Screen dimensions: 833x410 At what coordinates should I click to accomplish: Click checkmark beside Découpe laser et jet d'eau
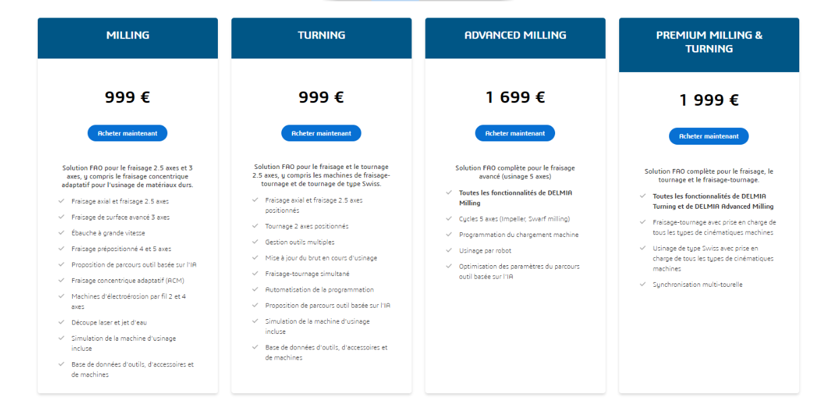tap(61, 322)
